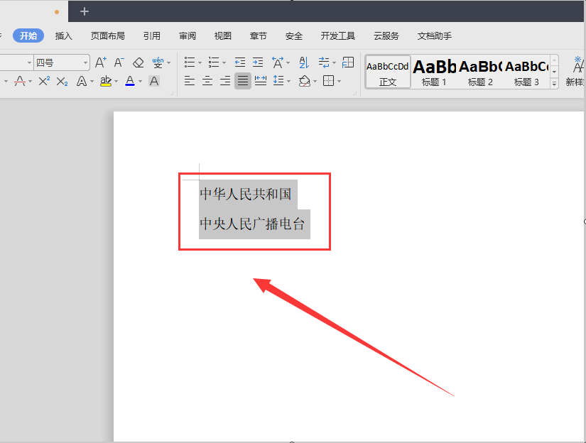Decrease paragraph indent

point(240,62)
